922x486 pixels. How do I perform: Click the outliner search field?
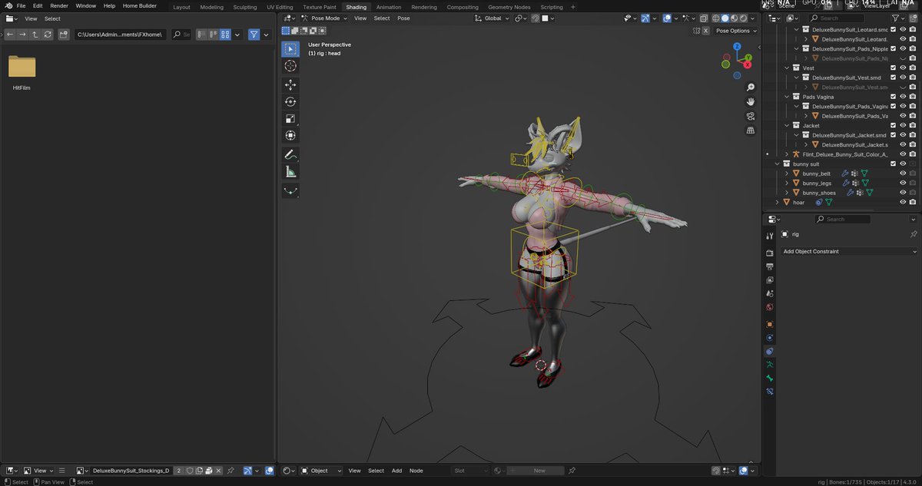[837, 18]
